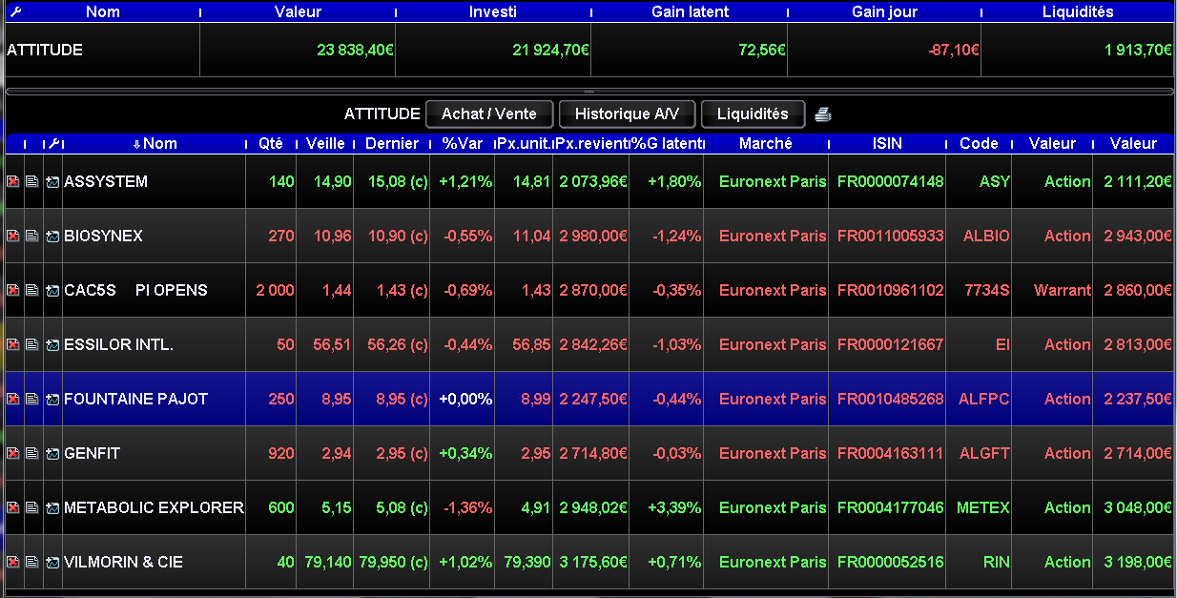Click the -1,36% variation for METABOLIC EXPLORER
The width and height of the screenshot is (1177, 598).
(x=465, y=507)
